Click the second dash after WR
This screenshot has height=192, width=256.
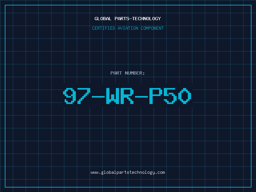point(142,96)
